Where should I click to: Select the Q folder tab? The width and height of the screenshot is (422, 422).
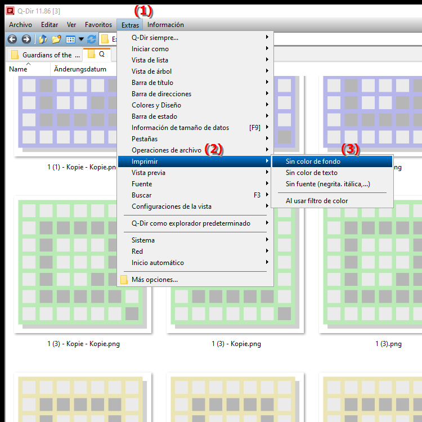click(97, 55)
